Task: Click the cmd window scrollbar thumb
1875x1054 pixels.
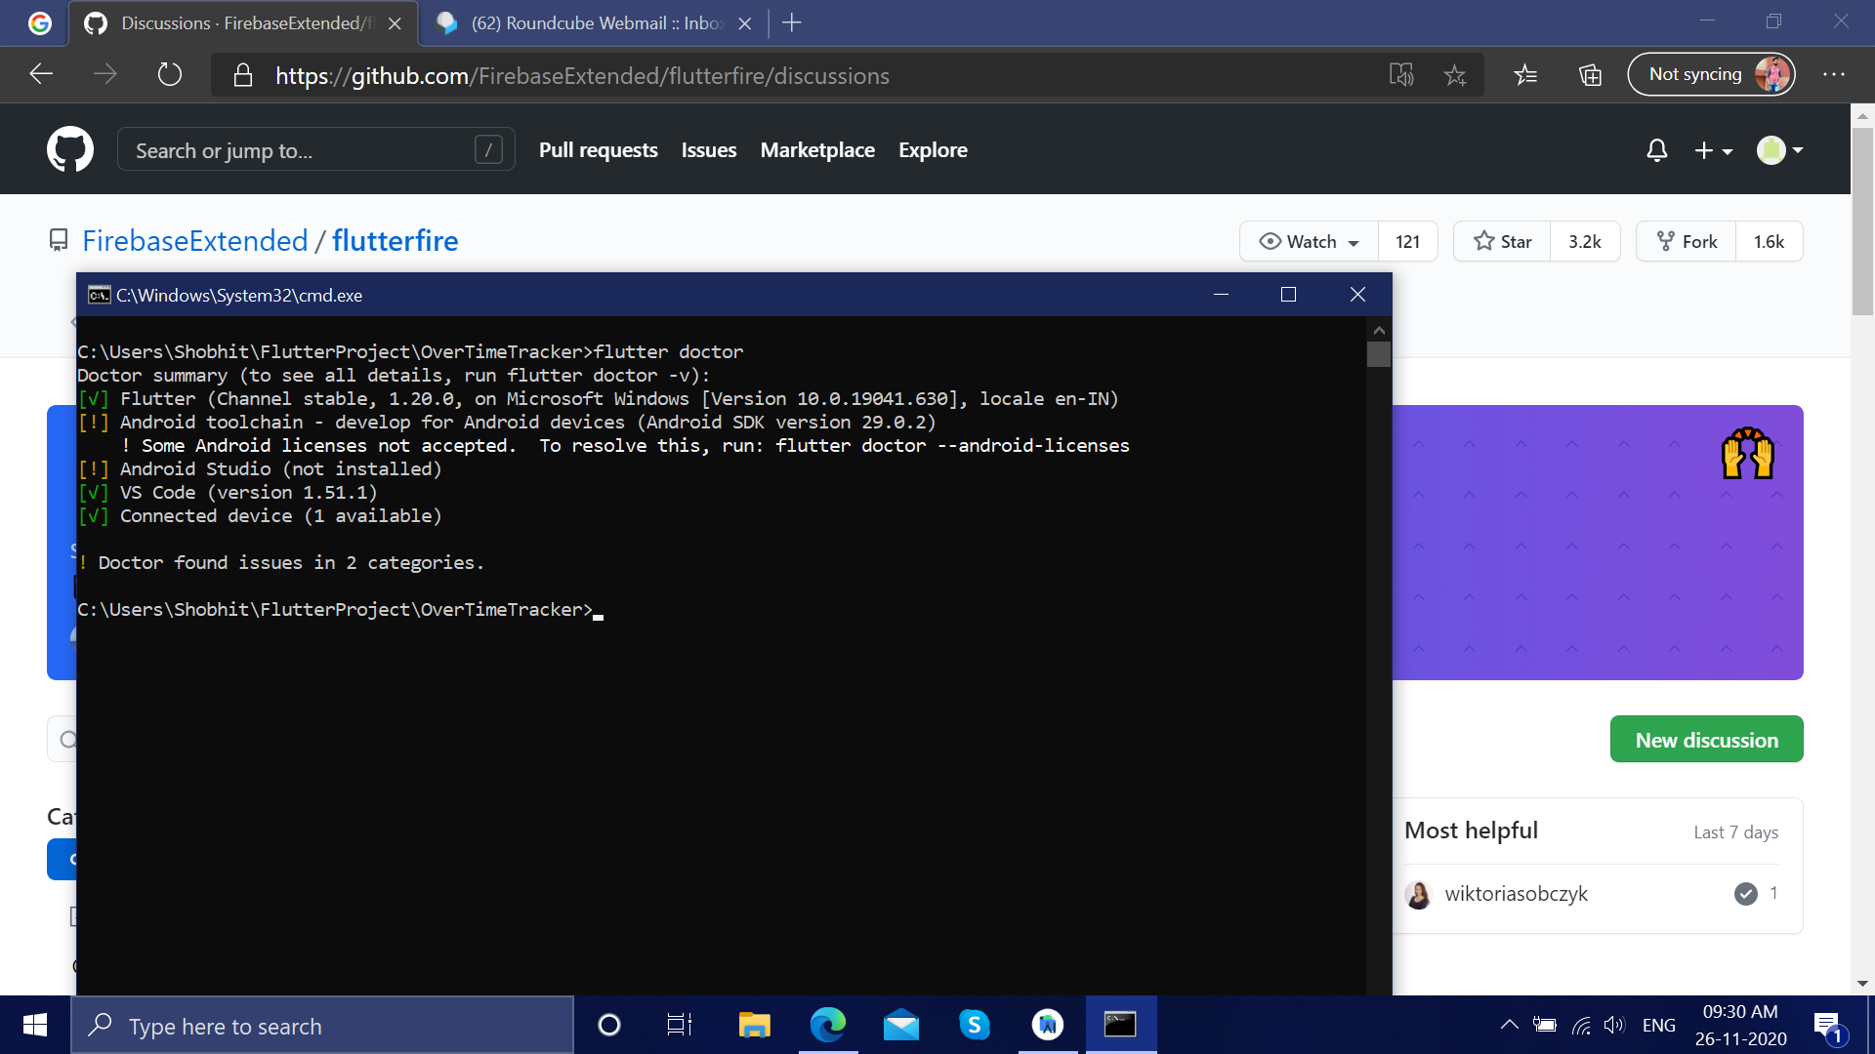Action: [1379, 353]
